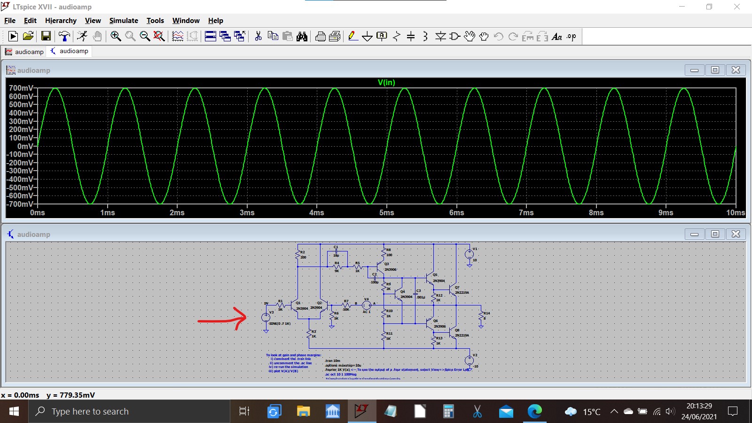
Task: Save the schematic with the floppy disk icon
Action: (x=46, y=36)
